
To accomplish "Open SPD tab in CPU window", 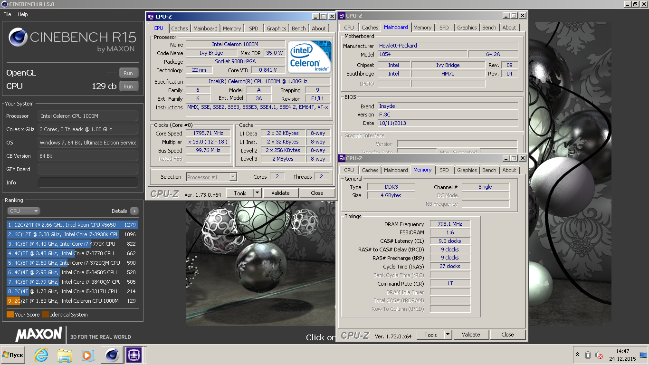I will 254,29.
